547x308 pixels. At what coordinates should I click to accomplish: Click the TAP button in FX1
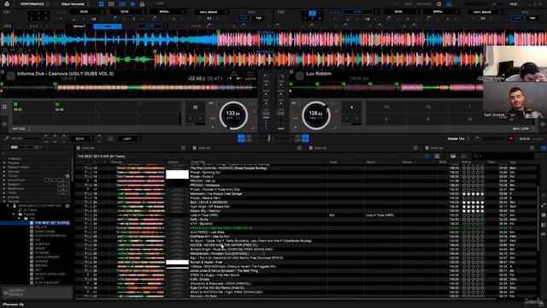click(x=258, y=18)
